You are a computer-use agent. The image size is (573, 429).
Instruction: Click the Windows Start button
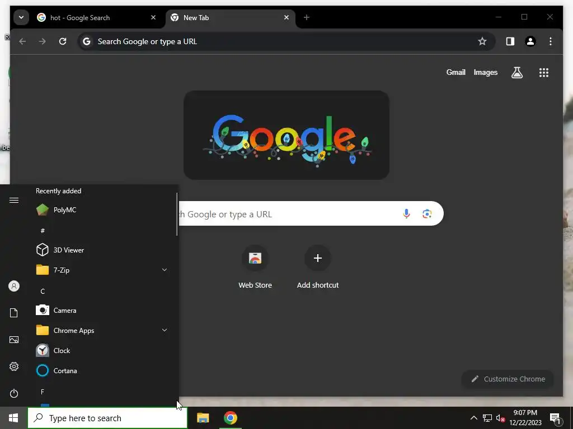(13, 418)
